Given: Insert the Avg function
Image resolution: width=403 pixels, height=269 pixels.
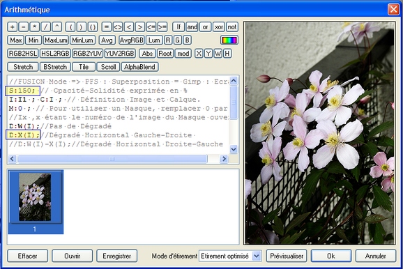Looking at the screenshot, I should (107, 40).
